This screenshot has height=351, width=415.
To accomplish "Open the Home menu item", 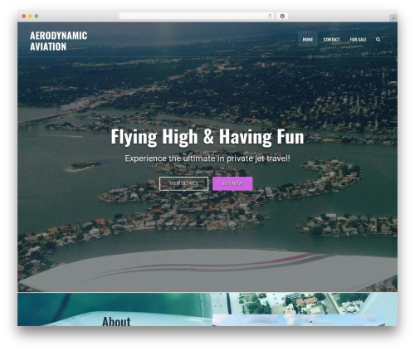I will point(308,40).
